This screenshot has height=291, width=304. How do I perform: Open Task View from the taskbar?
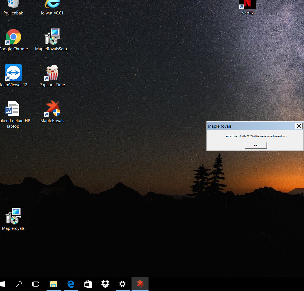pyautogui.click(x=36, y=284)
